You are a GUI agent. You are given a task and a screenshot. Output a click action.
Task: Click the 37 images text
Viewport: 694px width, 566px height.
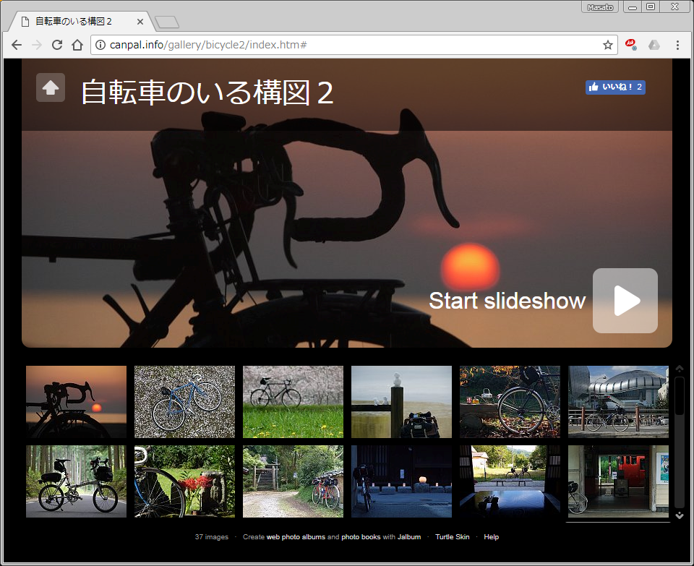coord(212,537)
